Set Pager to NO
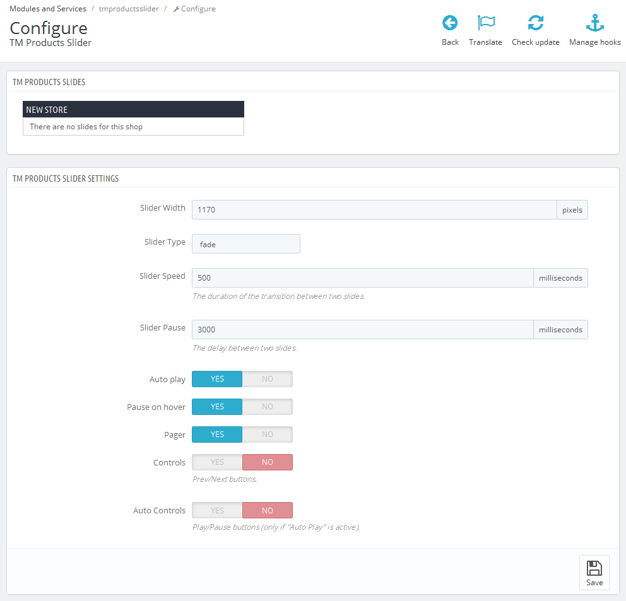626x601 pixels. pos(268,434)
